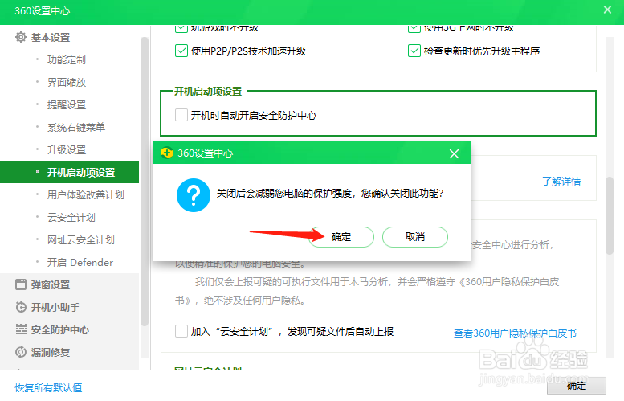Close the main 360设置中心 window
The width and height of the screenshot is (624, 401).
[x=607, y=10]
